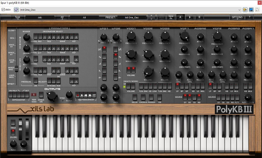
Task: Toggle the SPACX ON switch
Action: [41, 95]
